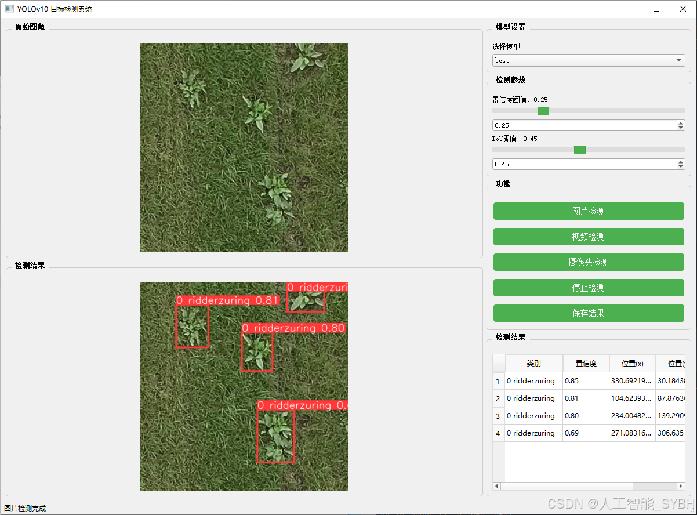Increase IoU threshold with up spinner arrow

pos(681,162)
